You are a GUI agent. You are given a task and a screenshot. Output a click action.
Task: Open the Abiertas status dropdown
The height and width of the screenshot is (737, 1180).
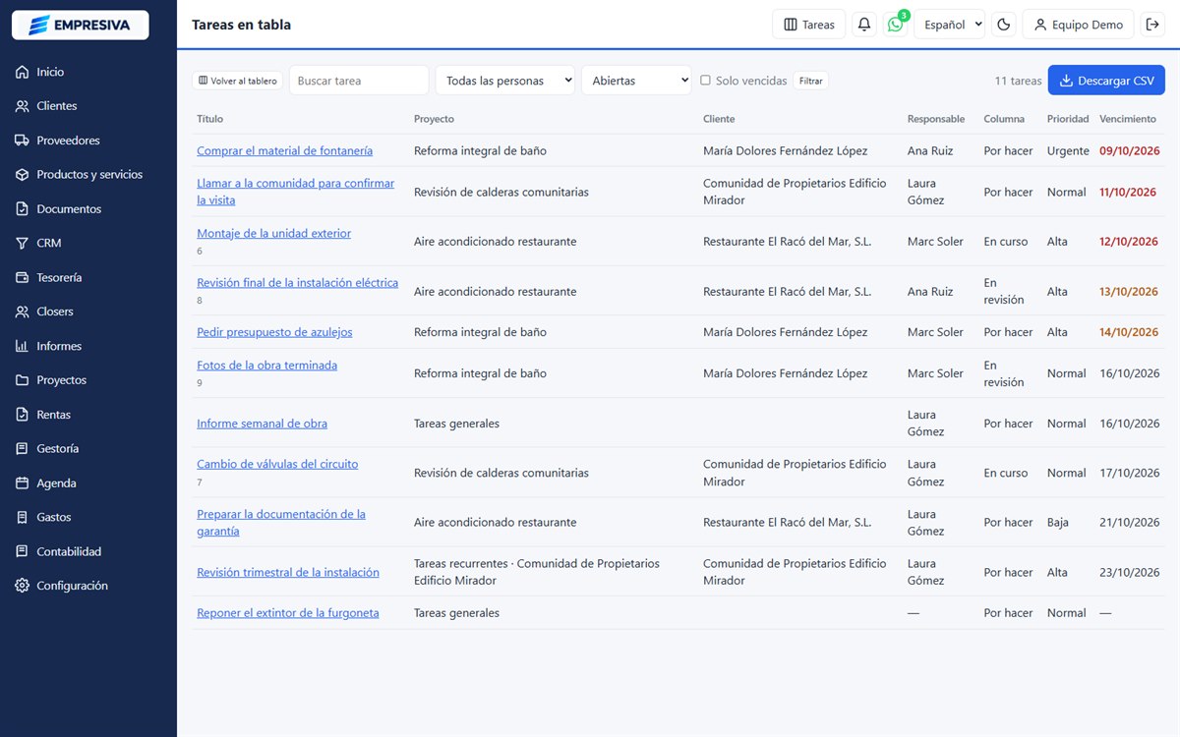click(x=636, y=81)
